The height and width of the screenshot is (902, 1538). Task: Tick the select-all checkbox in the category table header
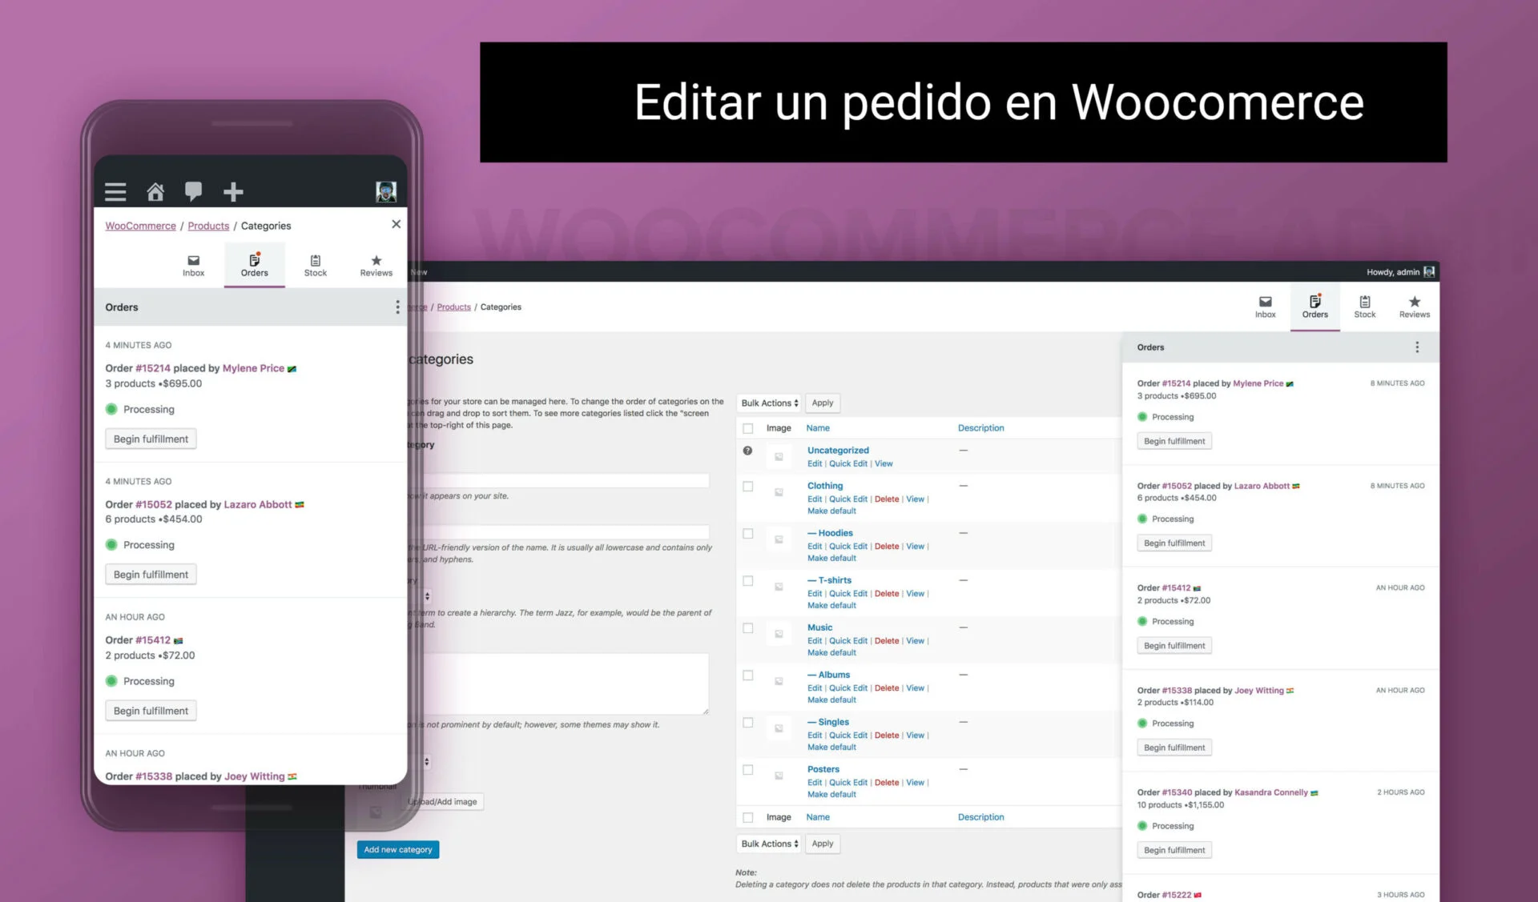747,428
